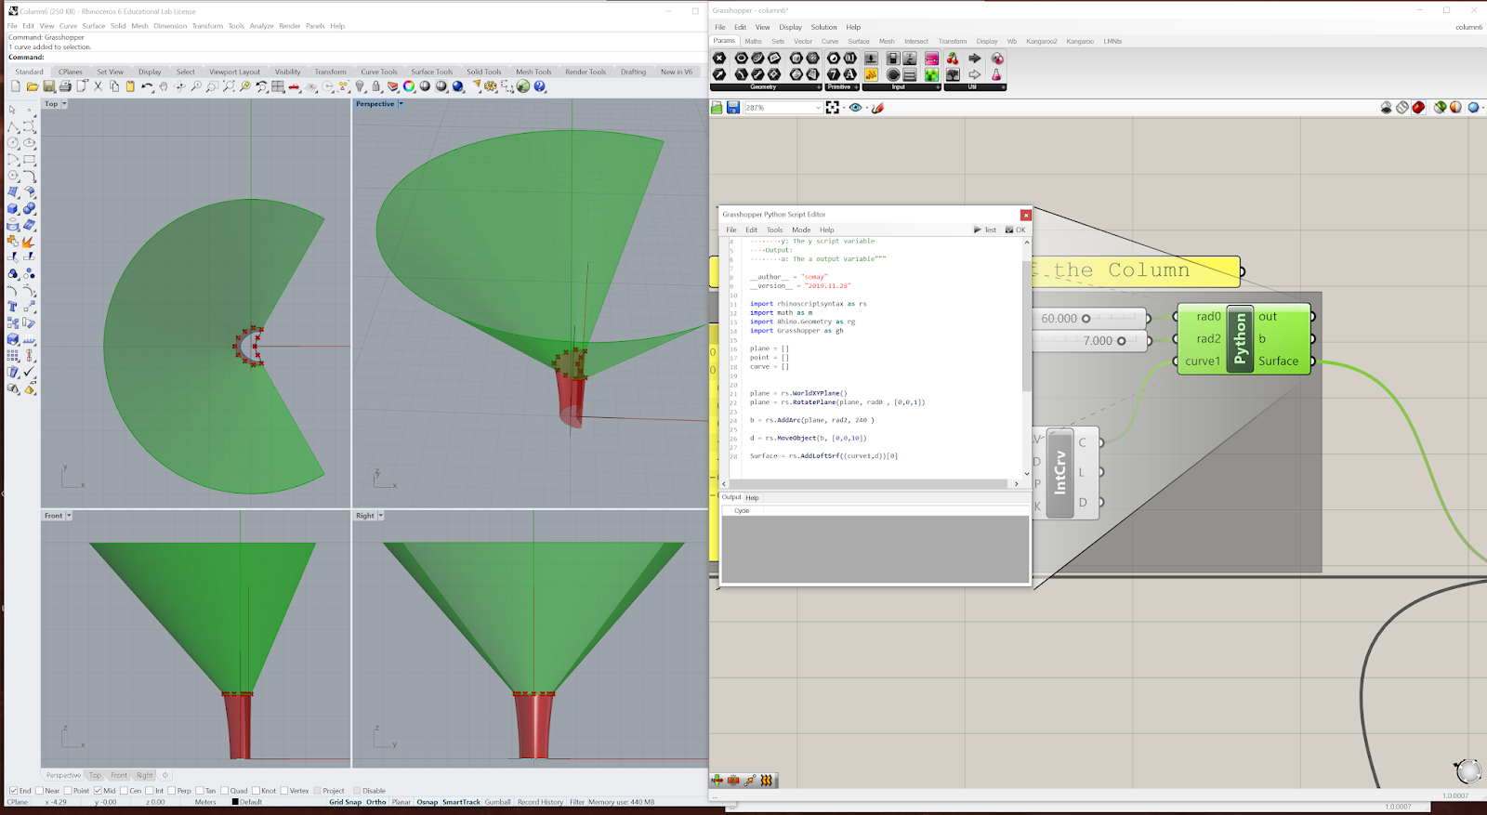Open the 287% zoom level dropdown in Grasshopper
Viewport: 1487px width, 815px height.
(818, 108)
